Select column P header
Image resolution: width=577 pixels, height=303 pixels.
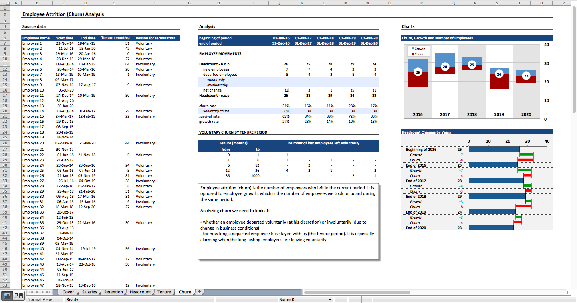point(421,3)
